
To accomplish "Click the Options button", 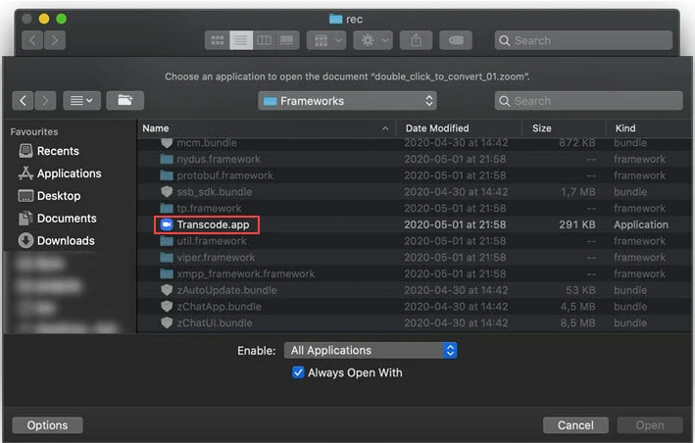I will click(47, 425).
